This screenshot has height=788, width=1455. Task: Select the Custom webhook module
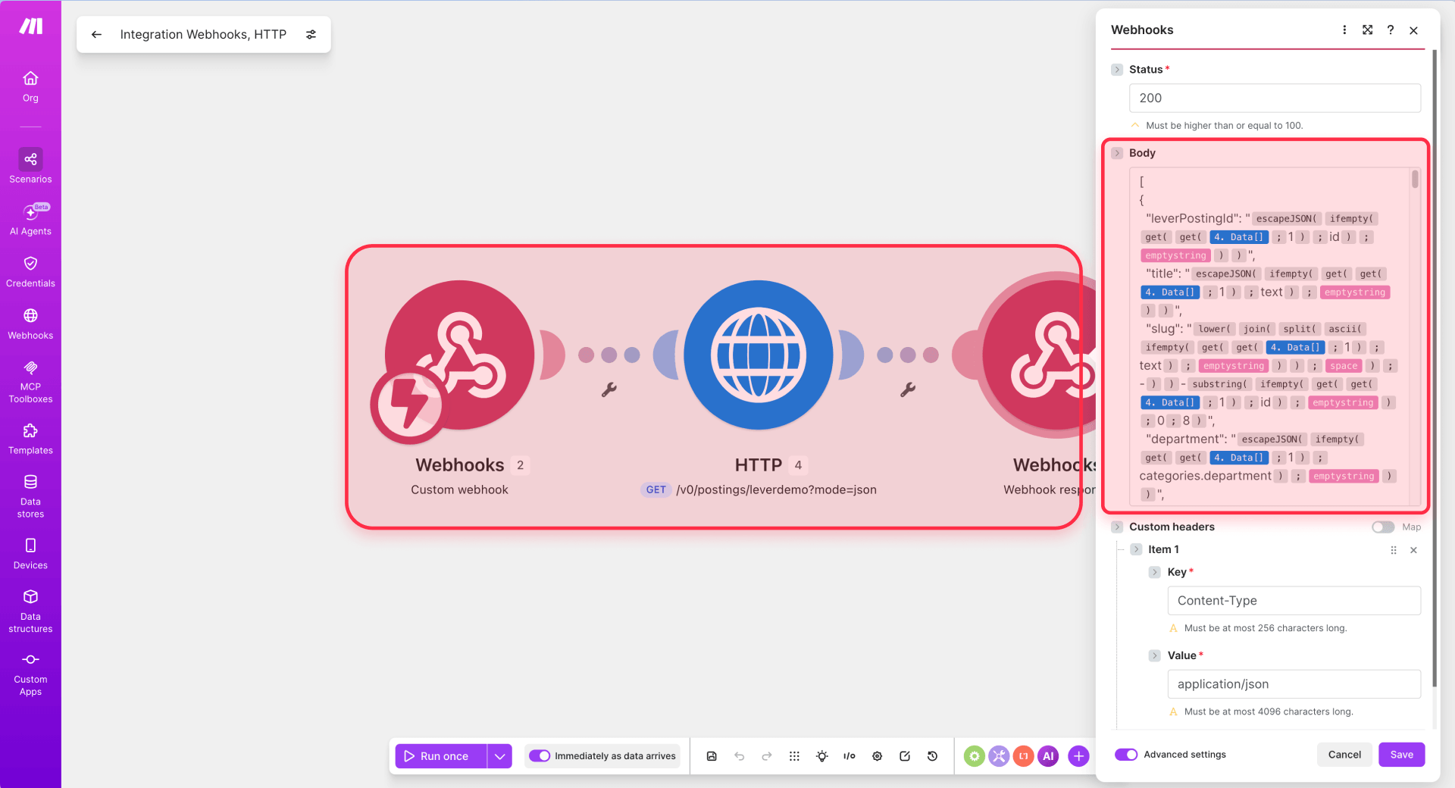459,355
